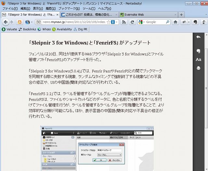The image size is (208, 171).
Task: Focus the news.mynavi.jp URL address field
Action: tap(74, 22)
